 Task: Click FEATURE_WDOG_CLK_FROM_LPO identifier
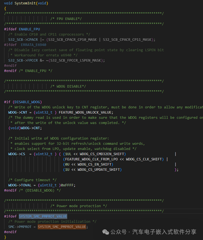[x=91, y=159]
